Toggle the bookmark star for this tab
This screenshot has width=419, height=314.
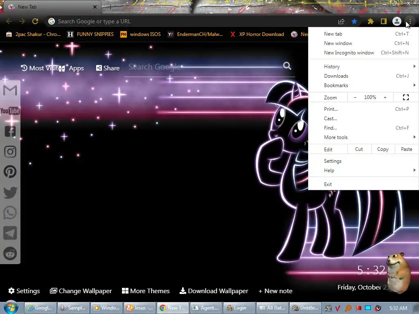[x=354, y=21]
